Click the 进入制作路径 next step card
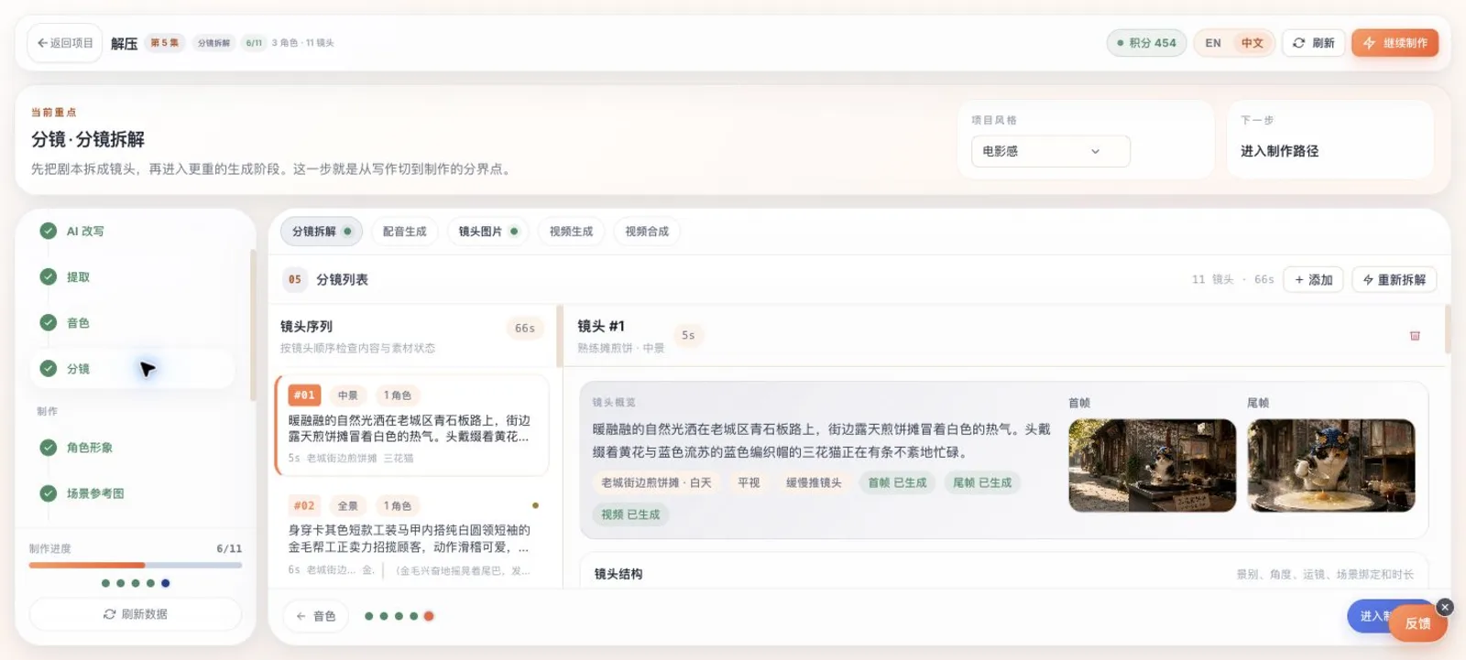 tap(1329, 139)
